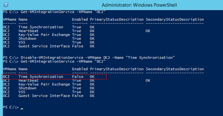
Task: Click the PowerShell icon in title bar
Action: (6, 5)
